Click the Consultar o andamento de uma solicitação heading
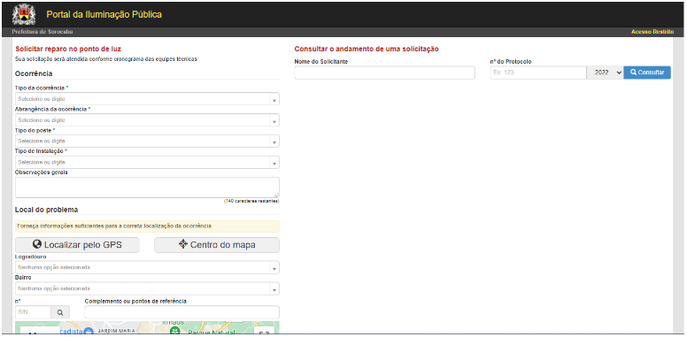Viewport: 687px width, 337px height. 367,49
